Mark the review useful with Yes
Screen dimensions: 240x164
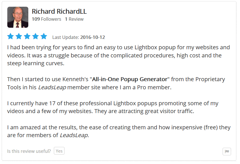point(59,151)
